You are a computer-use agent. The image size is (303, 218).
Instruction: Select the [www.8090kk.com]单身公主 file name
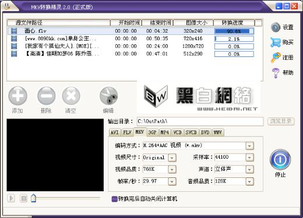[x=61, y=38]
